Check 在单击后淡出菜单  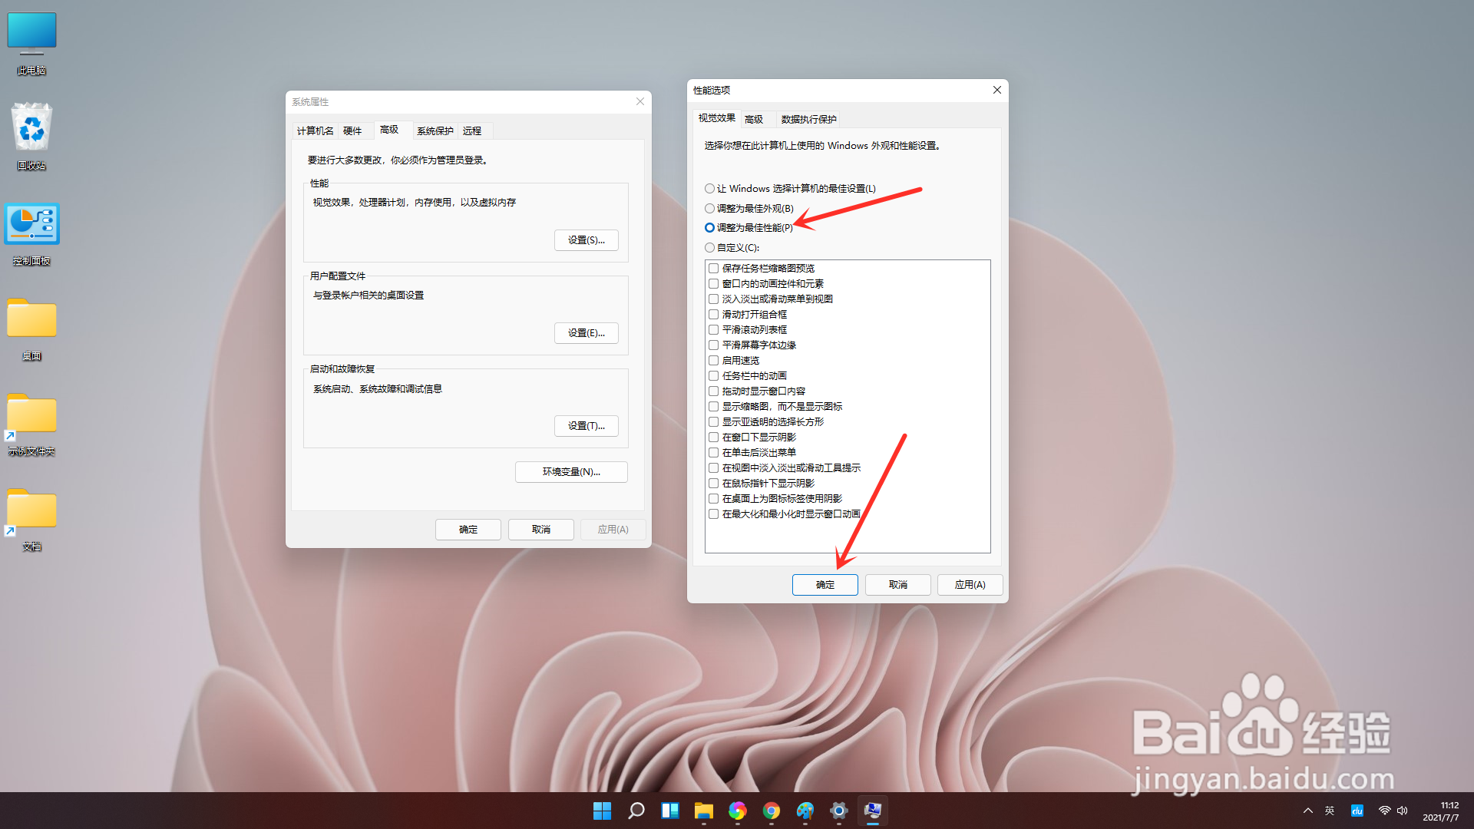(714, 453)
